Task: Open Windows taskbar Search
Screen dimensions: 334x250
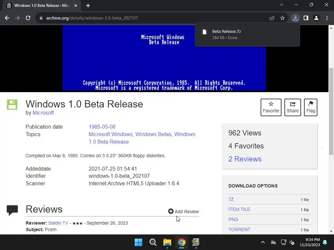Action: click(x=153, y=242)
